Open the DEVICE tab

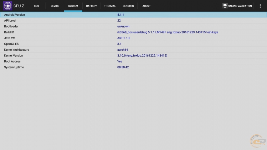coord(55,6)
